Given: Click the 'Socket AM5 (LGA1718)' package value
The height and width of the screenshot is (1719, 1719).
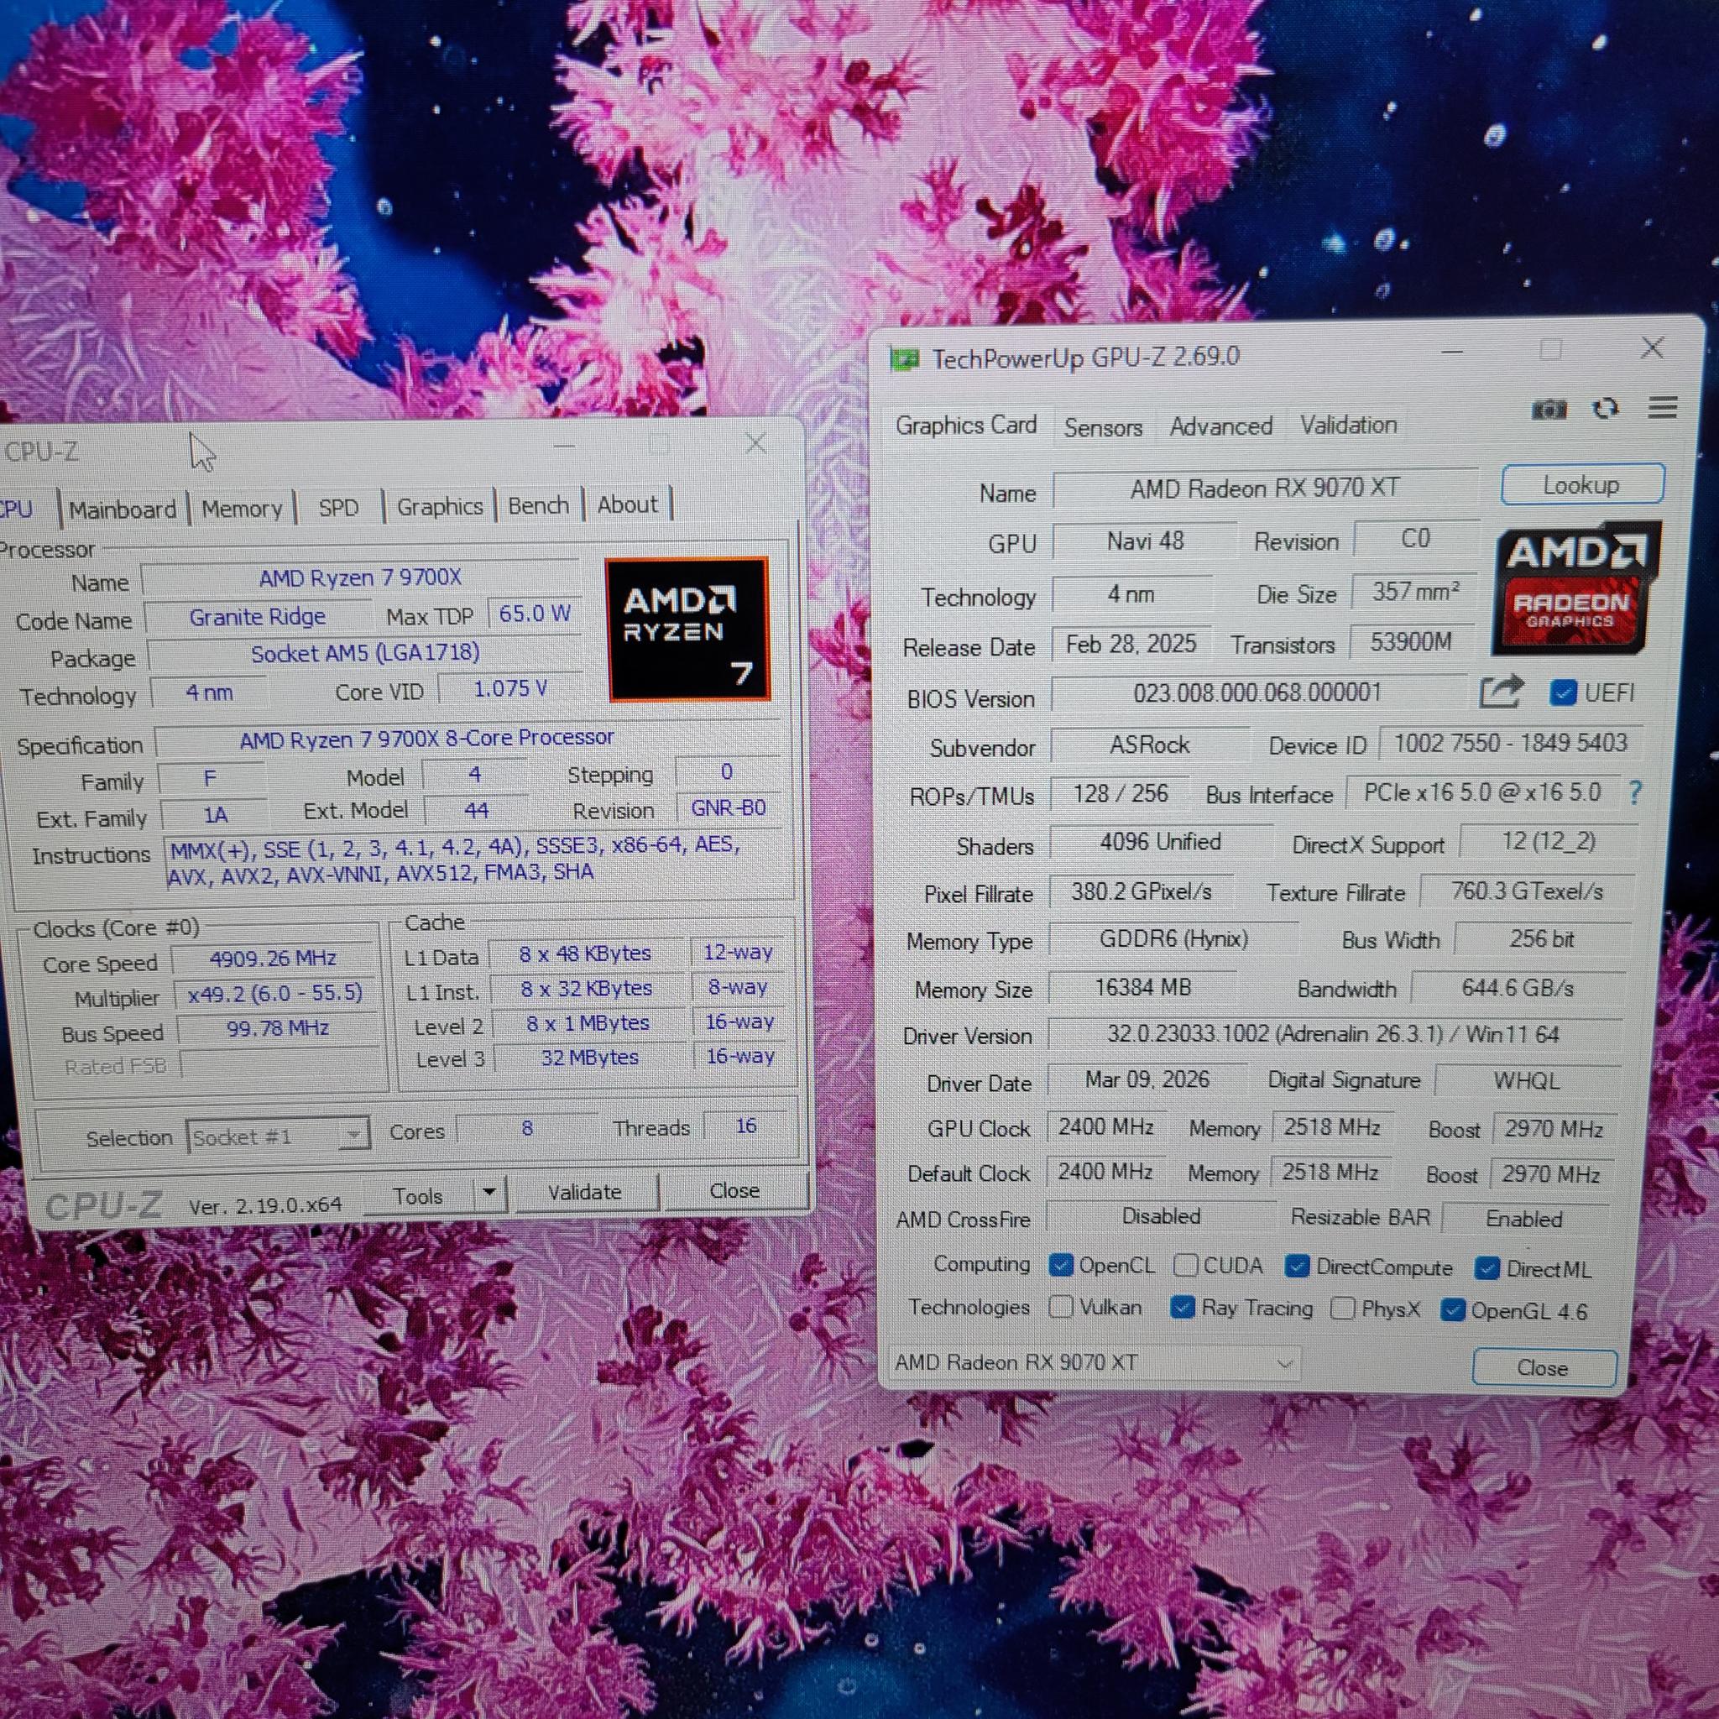Looking at the screenshot, I should tap(365, 653).
